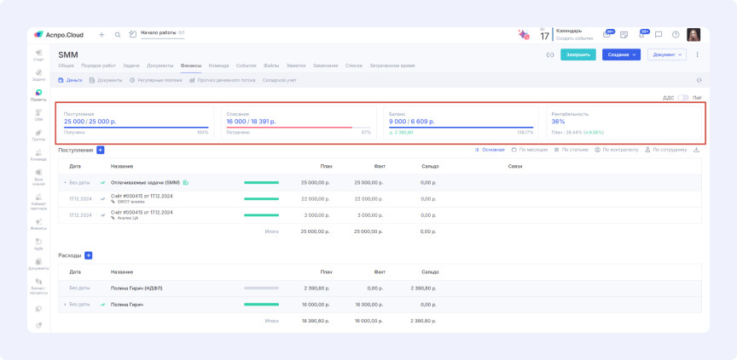The width and height of the screenshot is (737, 360).
Task: Click the Завершить button
Action: (x=577, y=54)
